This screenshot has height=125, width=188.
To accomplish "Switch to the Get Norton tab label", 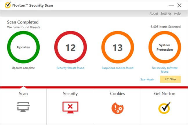I will click(x=164, y=93).
